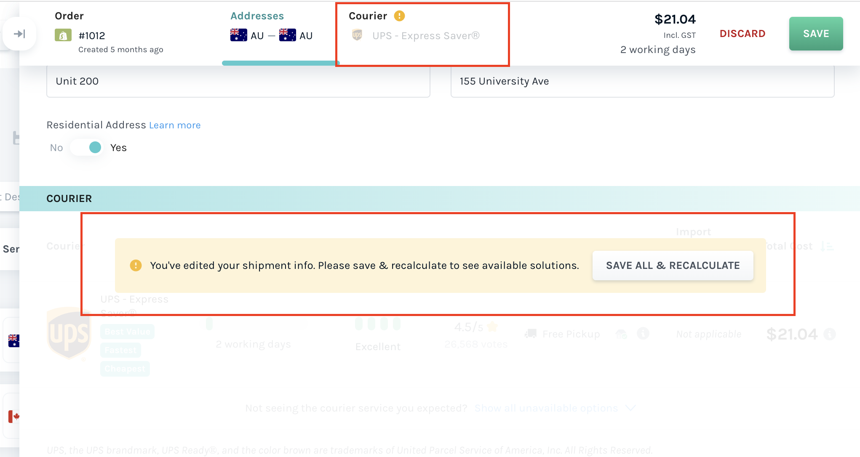Click SAVE ALL & RECALCULATE button
This screenshot has height=457, width=860.
coord(673,265)
